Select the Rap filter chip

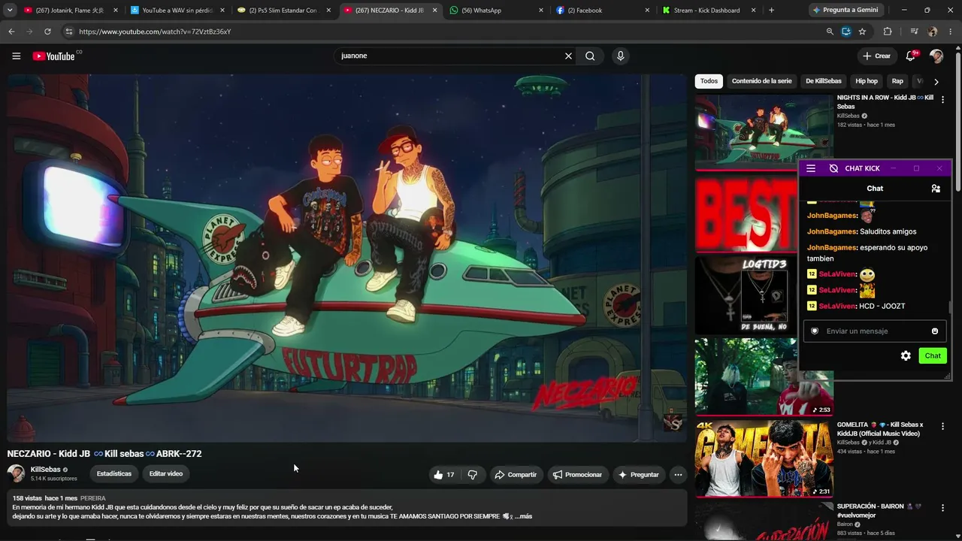click(897, 81)
